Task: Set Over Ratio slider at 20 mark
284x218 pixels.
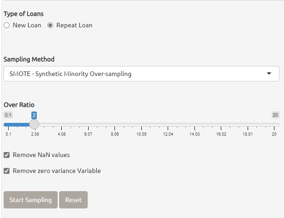Action: [274, 124]
